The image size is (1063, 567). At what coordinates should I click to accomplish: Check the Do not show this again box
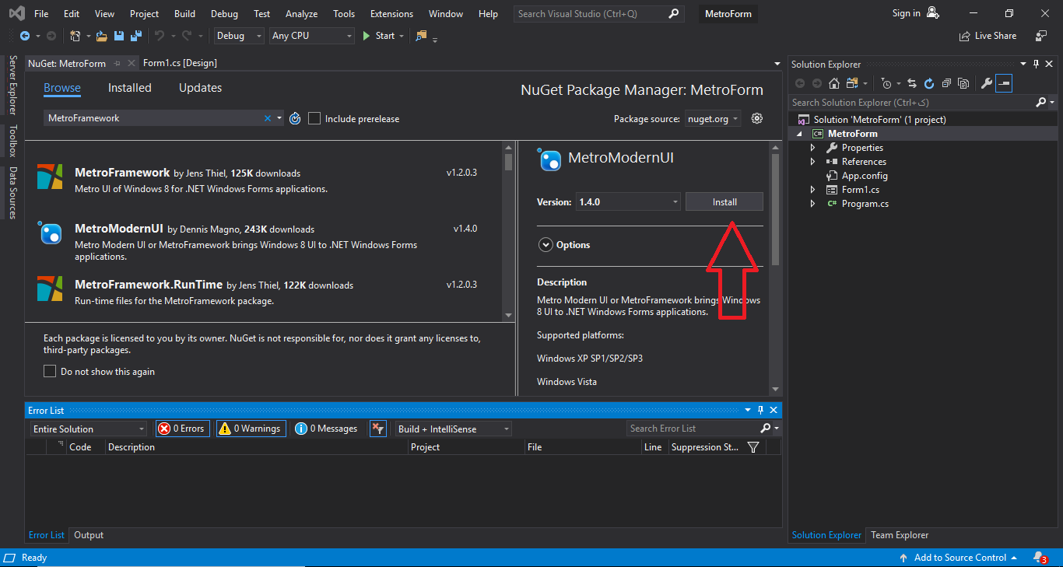[50, 372]
